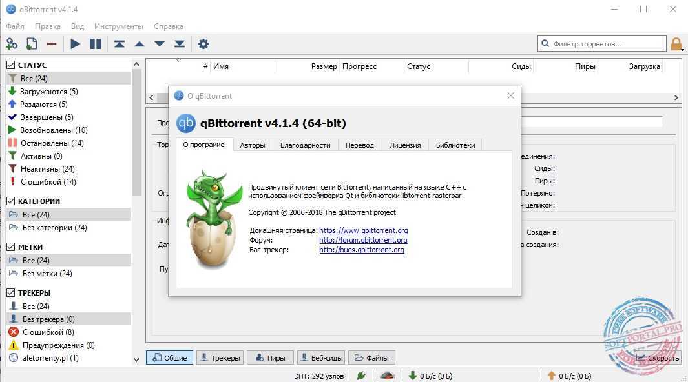Click the DHT: 292 узлов status text

point(318,376)
